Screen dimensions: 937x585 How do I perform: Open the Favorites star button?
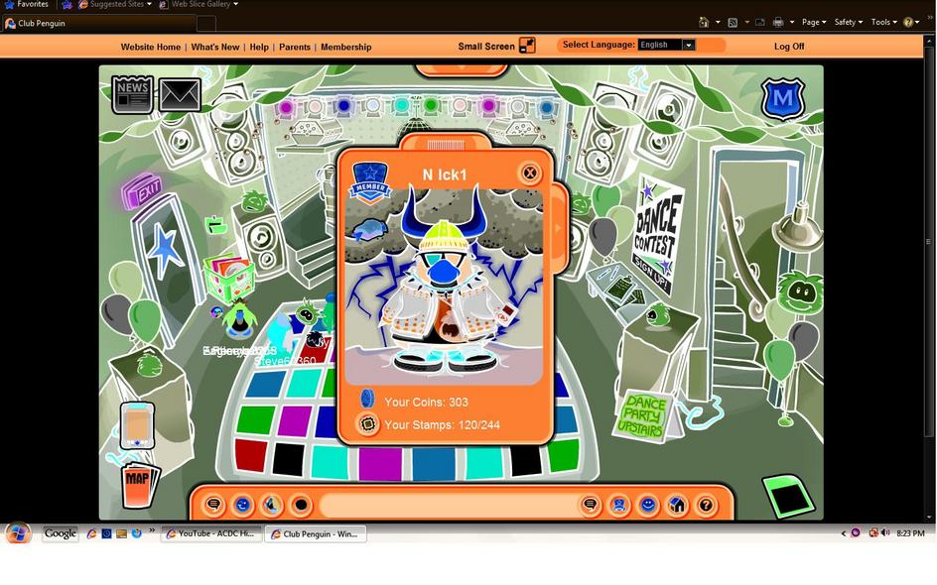(27, 4)
